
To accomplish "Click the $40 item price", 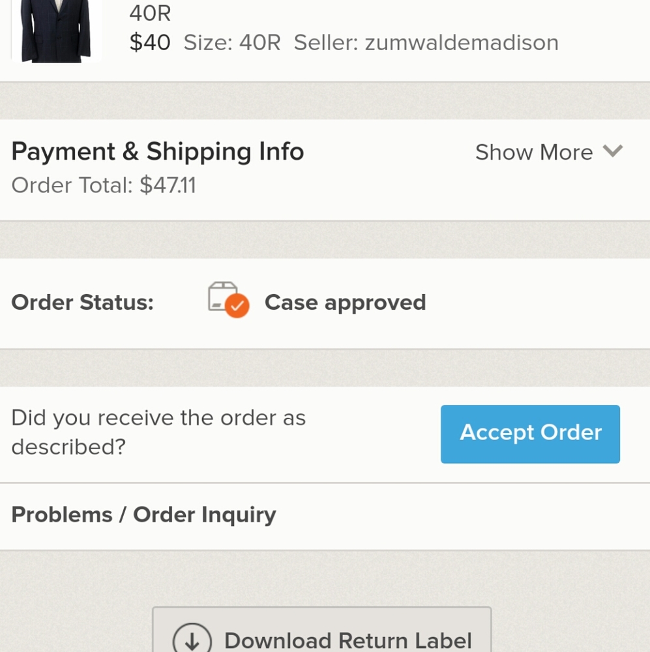I will pos(150,43).
